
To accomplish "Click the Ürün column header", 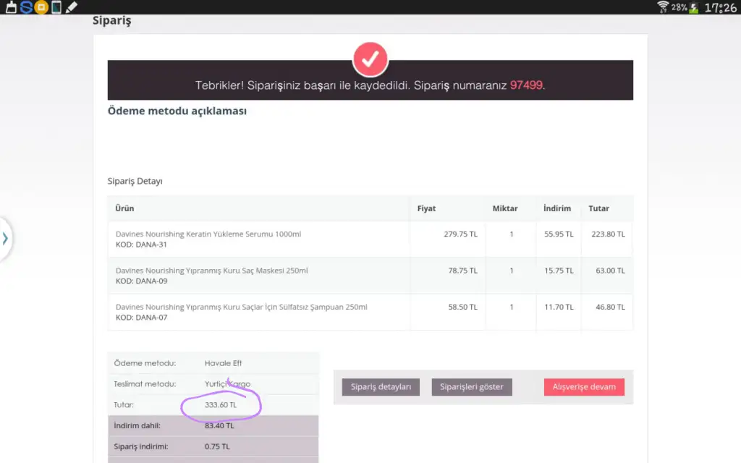I will tap(124, 208).
